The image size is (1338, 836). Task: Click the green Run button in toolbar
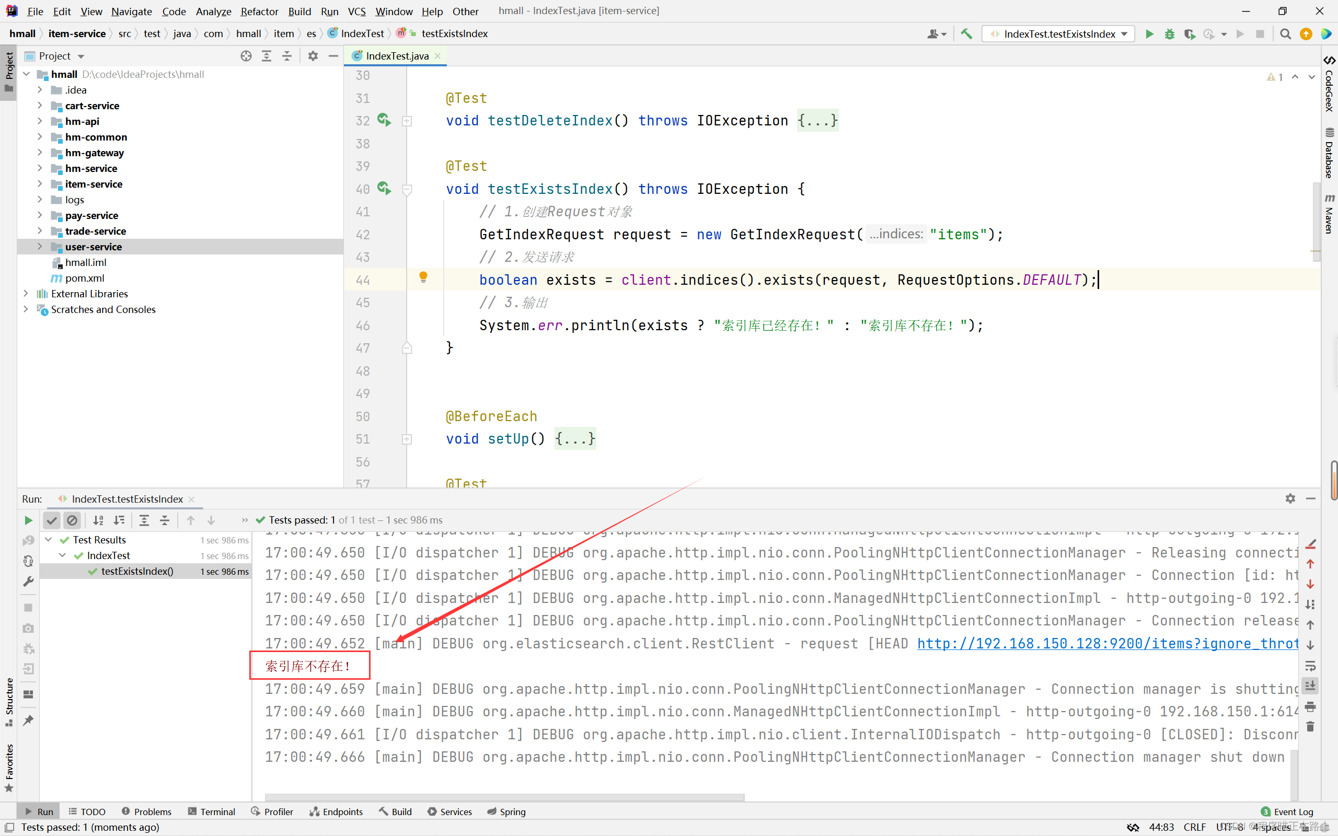[x=1149, y=34]
